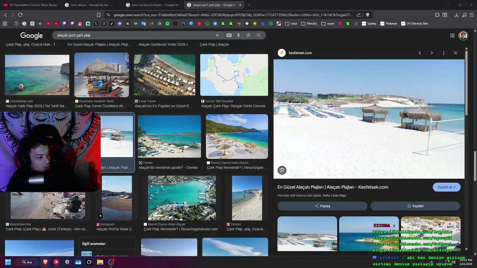This screenshot has height=268, width=477.
Task: Select the Coral Travel beach thumbnail
Action: 165,75
